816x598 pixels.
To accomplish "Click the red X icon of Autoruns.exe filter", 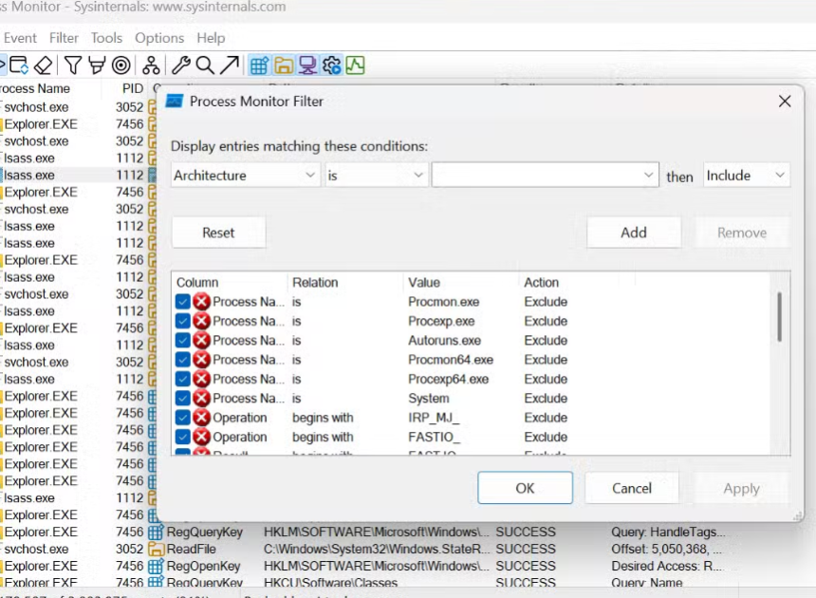I will [201, 341].
